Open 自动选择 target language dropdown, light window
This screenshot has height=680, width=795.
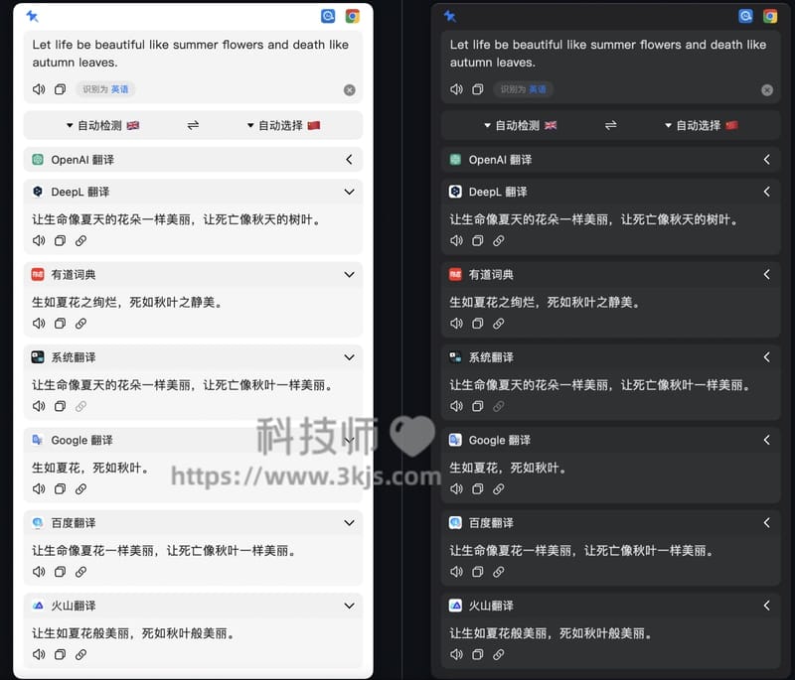pos(283,125)
